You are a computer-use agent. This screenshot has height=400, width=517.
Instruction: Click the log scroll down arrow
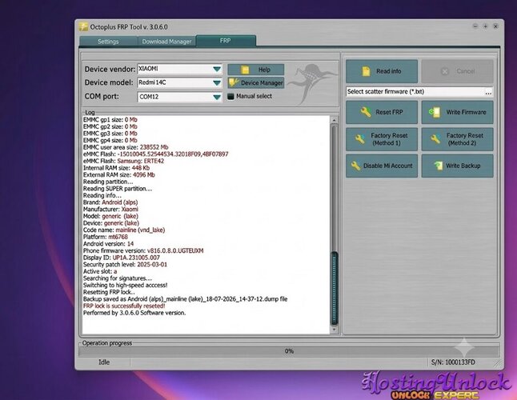coord(334,330)
